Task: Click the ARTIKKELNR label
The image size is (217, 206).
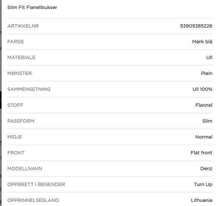Action: point(23,26)
